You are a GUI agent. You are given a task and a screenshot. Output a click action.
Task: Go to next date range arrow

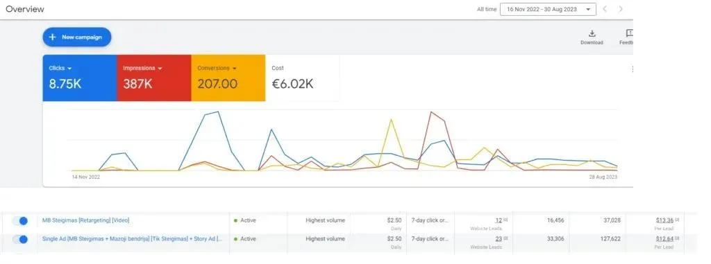tap(621, 9)
